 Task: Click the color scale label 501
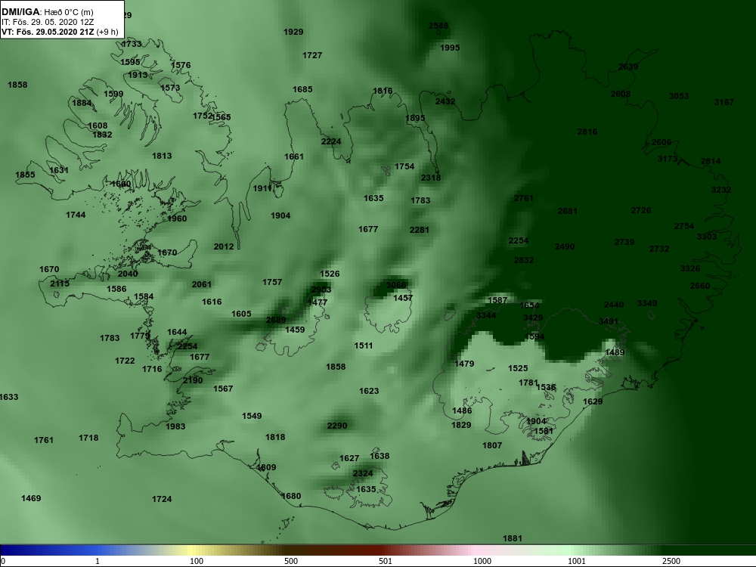pyautogui.click(x=386, y=561)
